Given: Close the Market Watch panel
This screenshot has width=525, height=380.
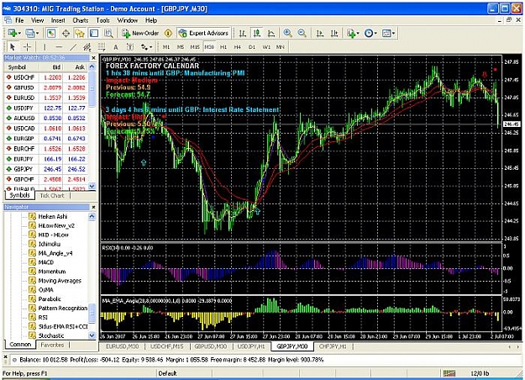Looking at the screenshot, I should [x=93, y=58].
